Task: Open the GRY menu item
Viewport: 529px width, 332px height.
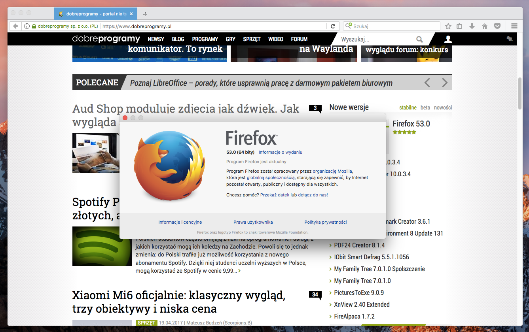Action: (x=231, y=39)
